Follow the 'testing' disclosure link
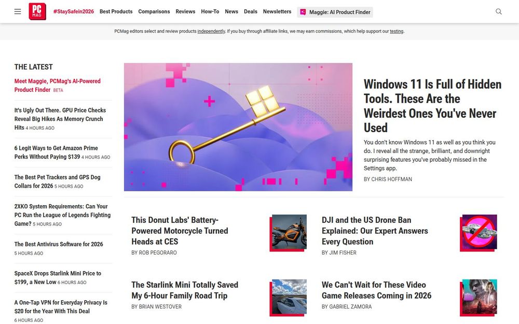Viewport: 519px width, 324px height. pos(397,32)
